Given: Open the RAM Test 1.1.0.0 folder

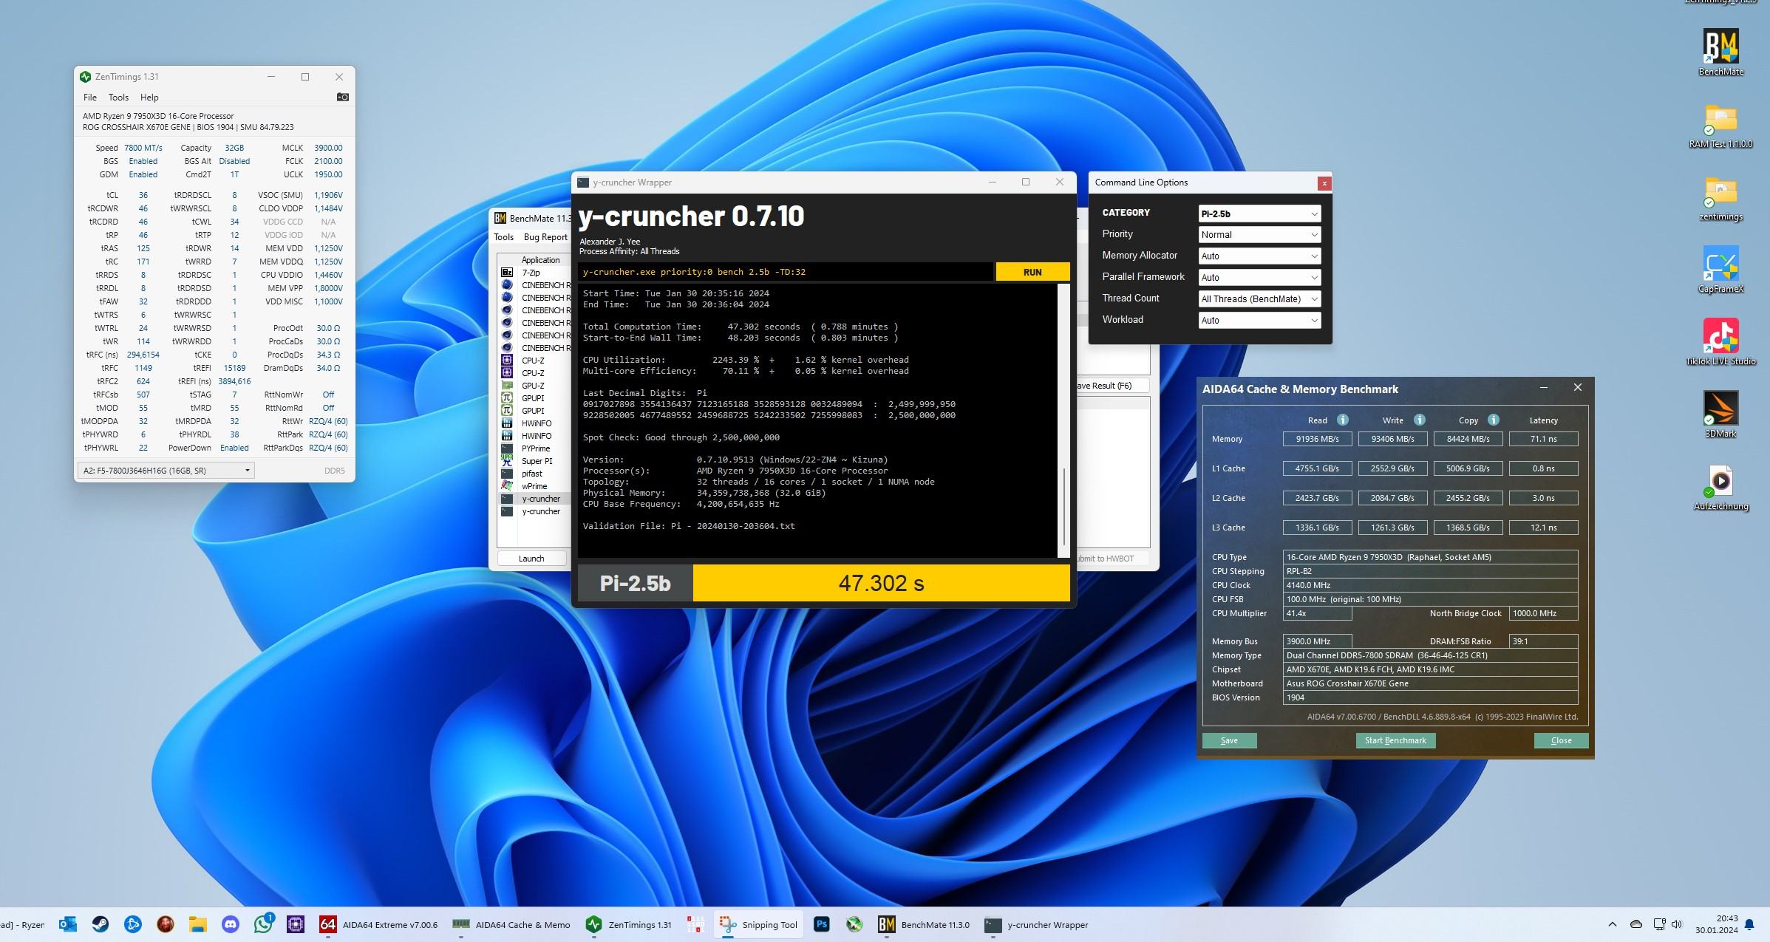Looking at the screenshot, I should tap(1720, 126).
